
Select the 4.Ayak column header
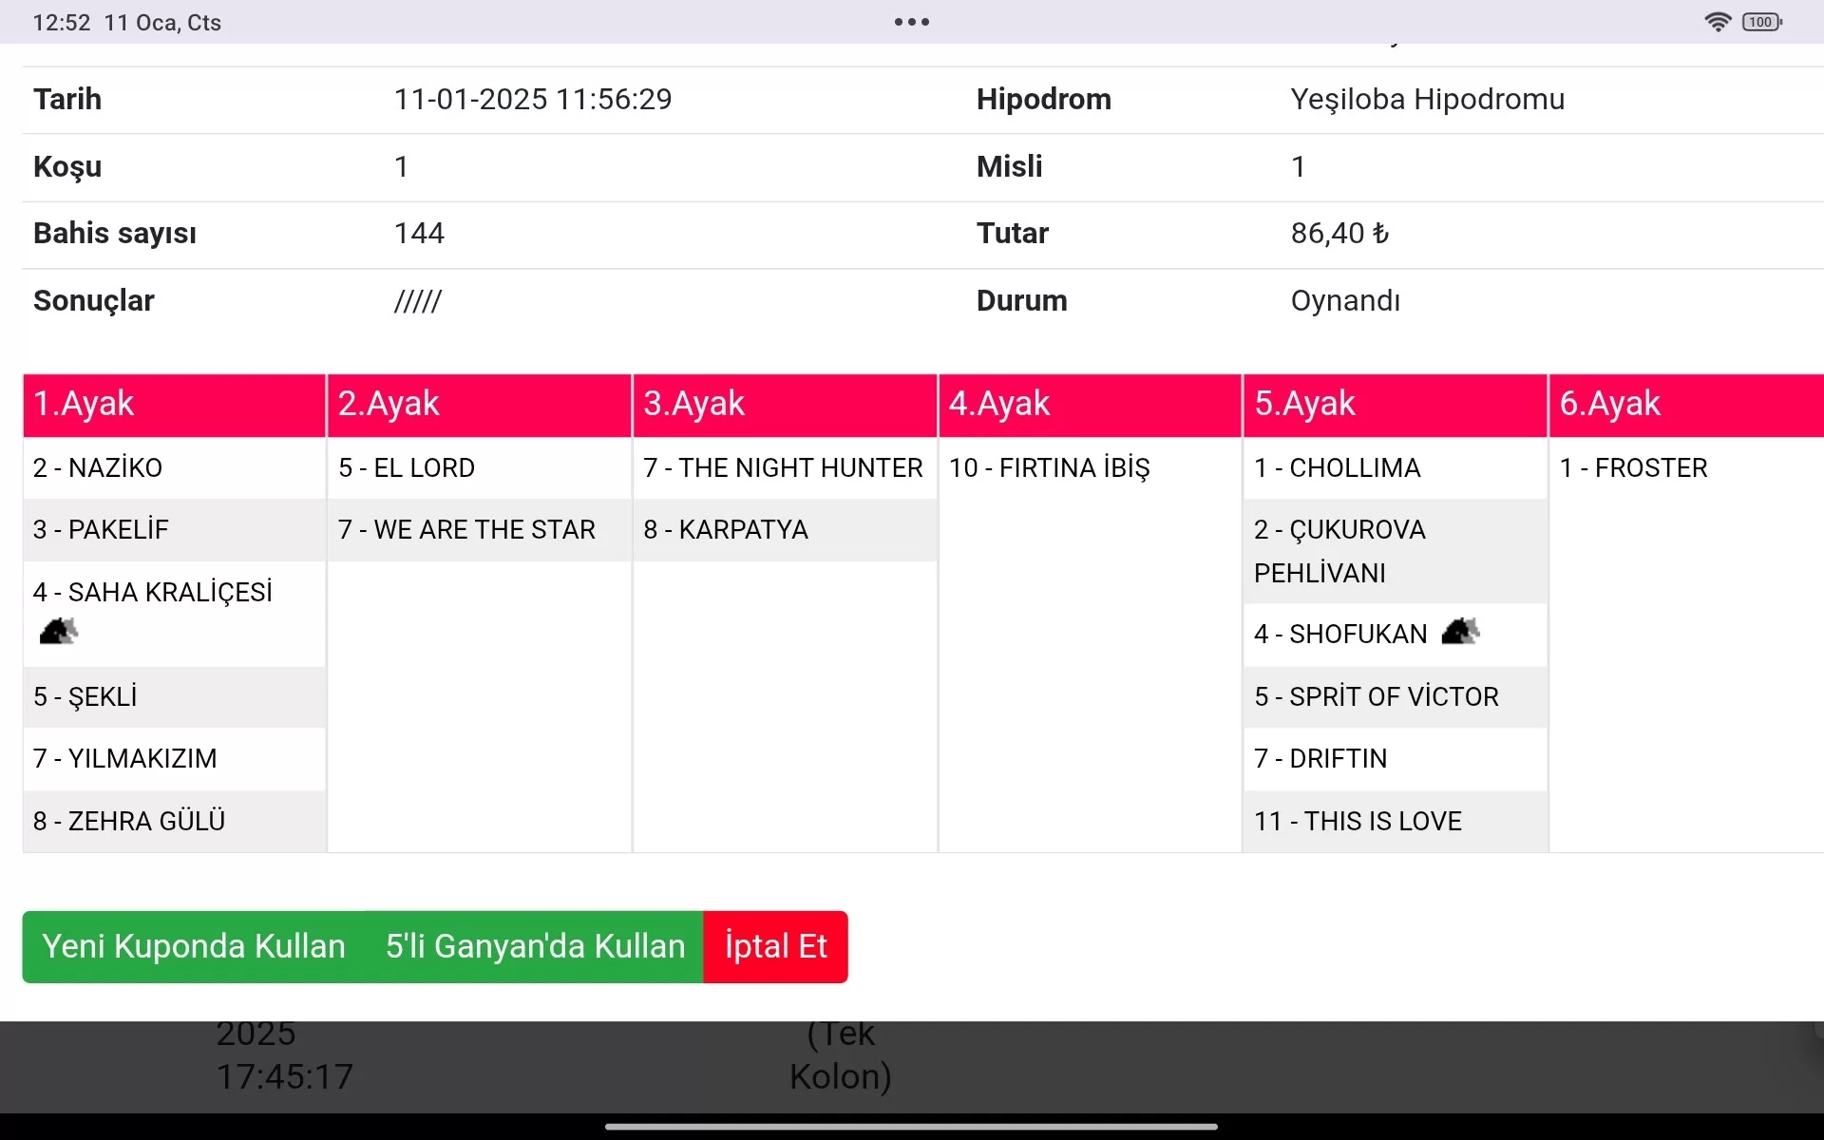(x=1090, y=405)
